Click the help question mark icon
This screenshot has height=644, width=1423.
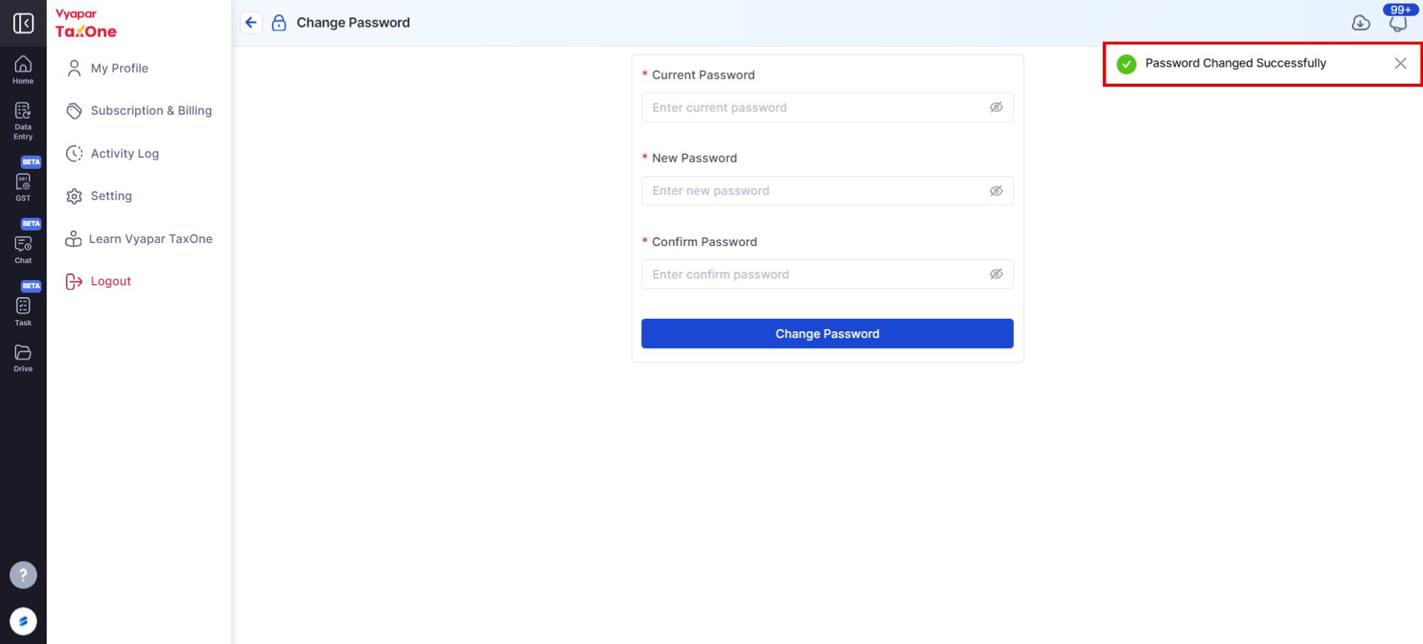[23, 575]
